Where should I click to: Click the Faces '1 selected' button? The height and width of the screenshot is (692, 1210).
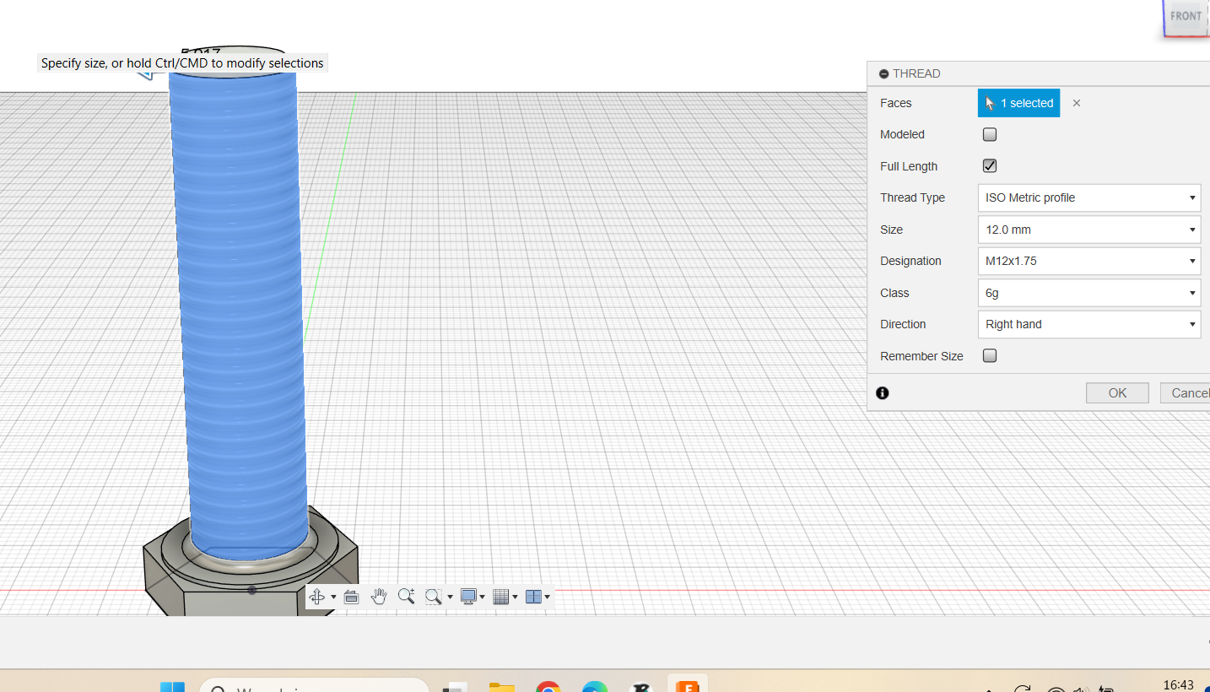1018,103
